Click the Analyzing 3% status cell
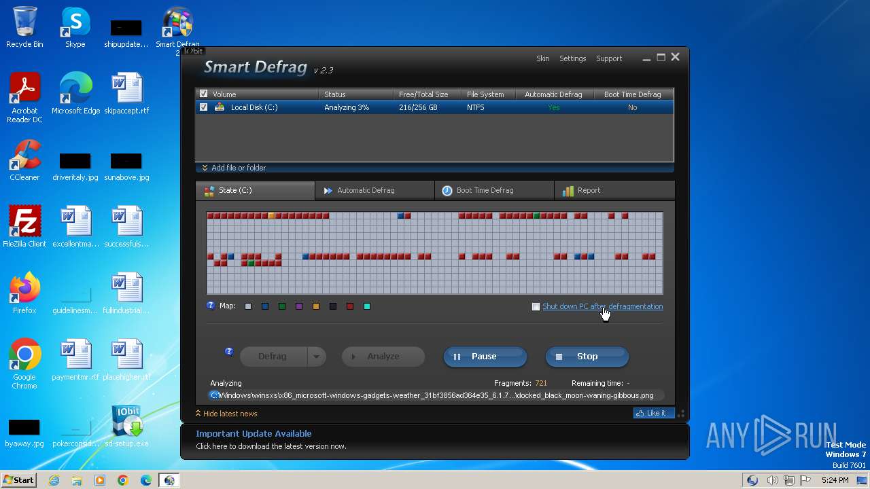870x489 pixels. click(347, 107)
